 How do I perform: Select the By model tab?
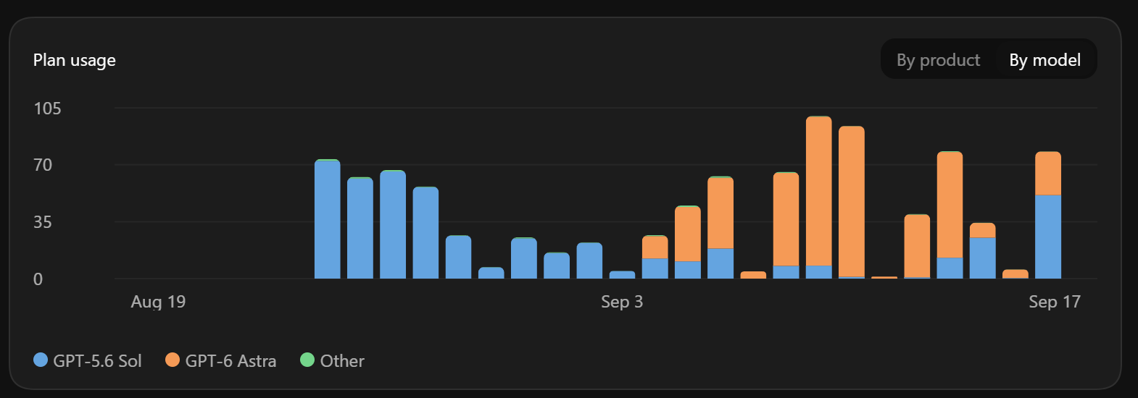point(1044,60)
